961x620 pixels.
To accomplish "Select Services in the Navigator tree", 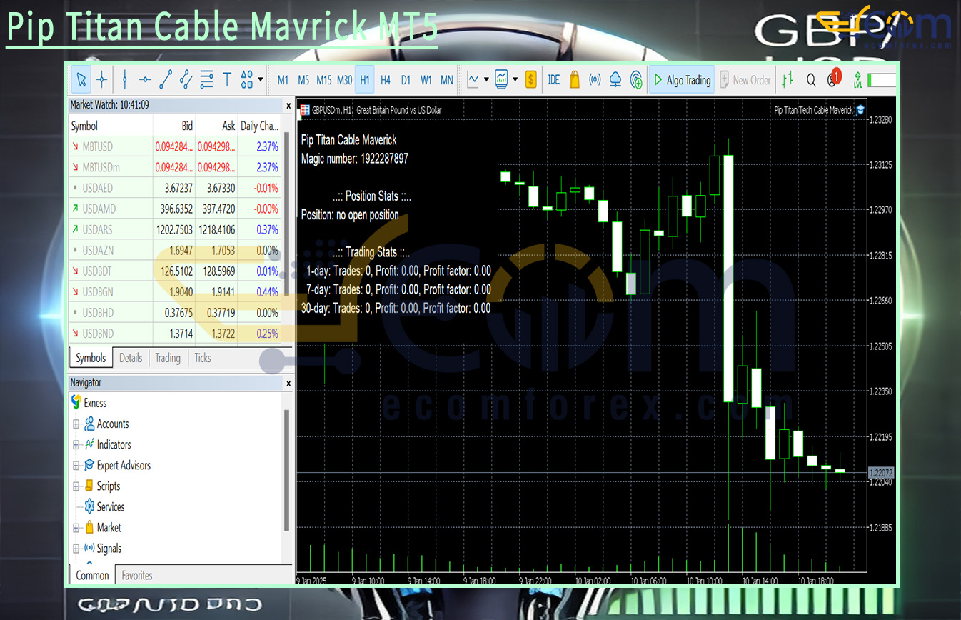I will click(104, 507).
